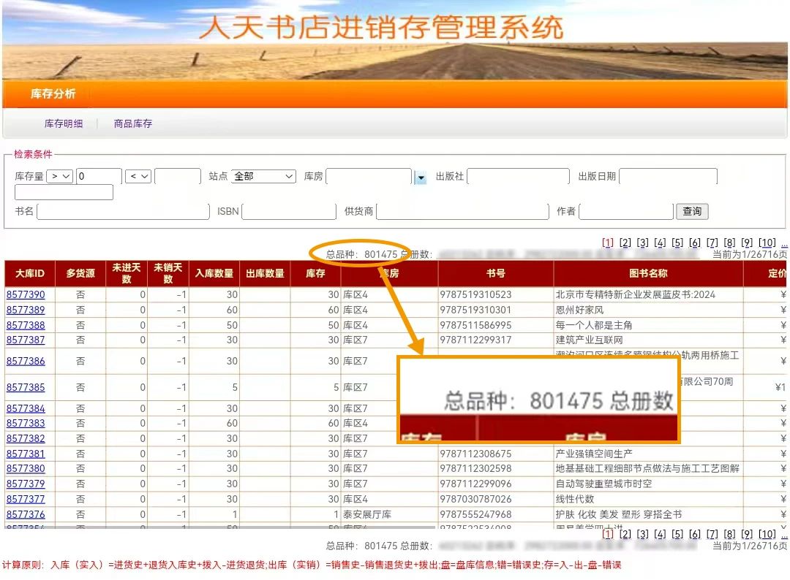The width and height of the screenshot is (790, 580).
Task: Open the second 库存量 operator dropdown
Action: [x=138, y=177]
